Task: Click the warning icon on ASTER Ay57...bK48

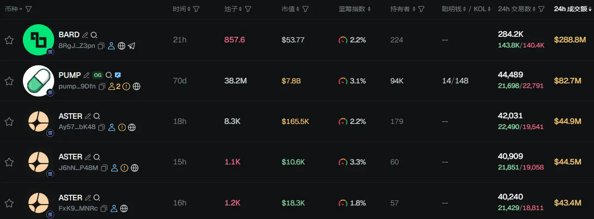Action: (122, 127)
